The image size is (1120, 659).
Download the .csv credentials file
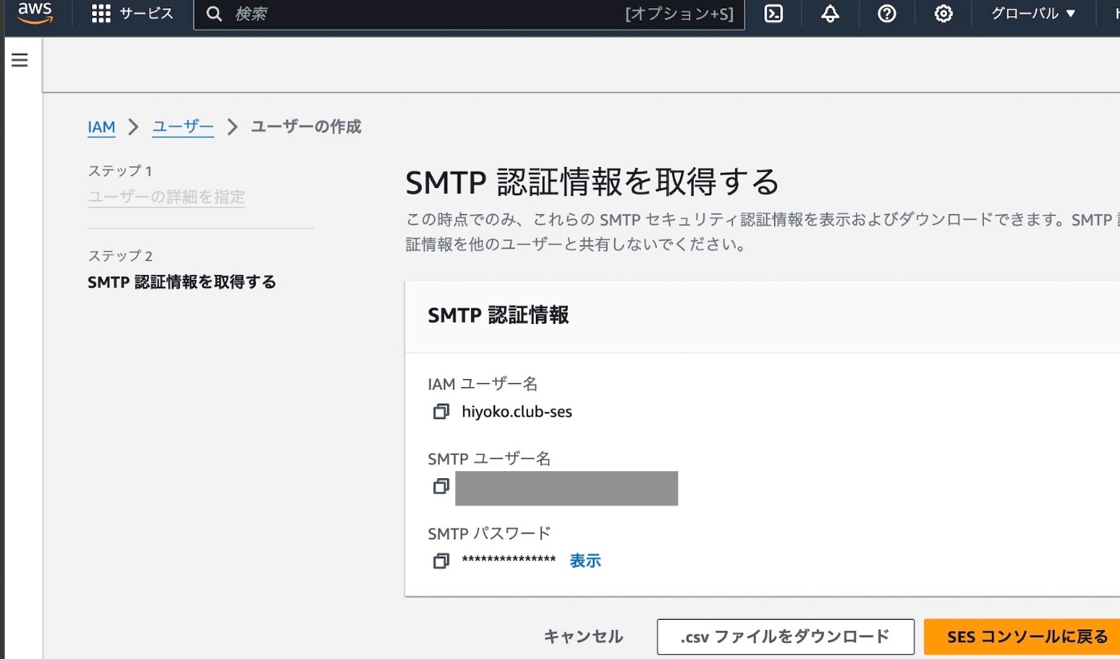point(785,637)
